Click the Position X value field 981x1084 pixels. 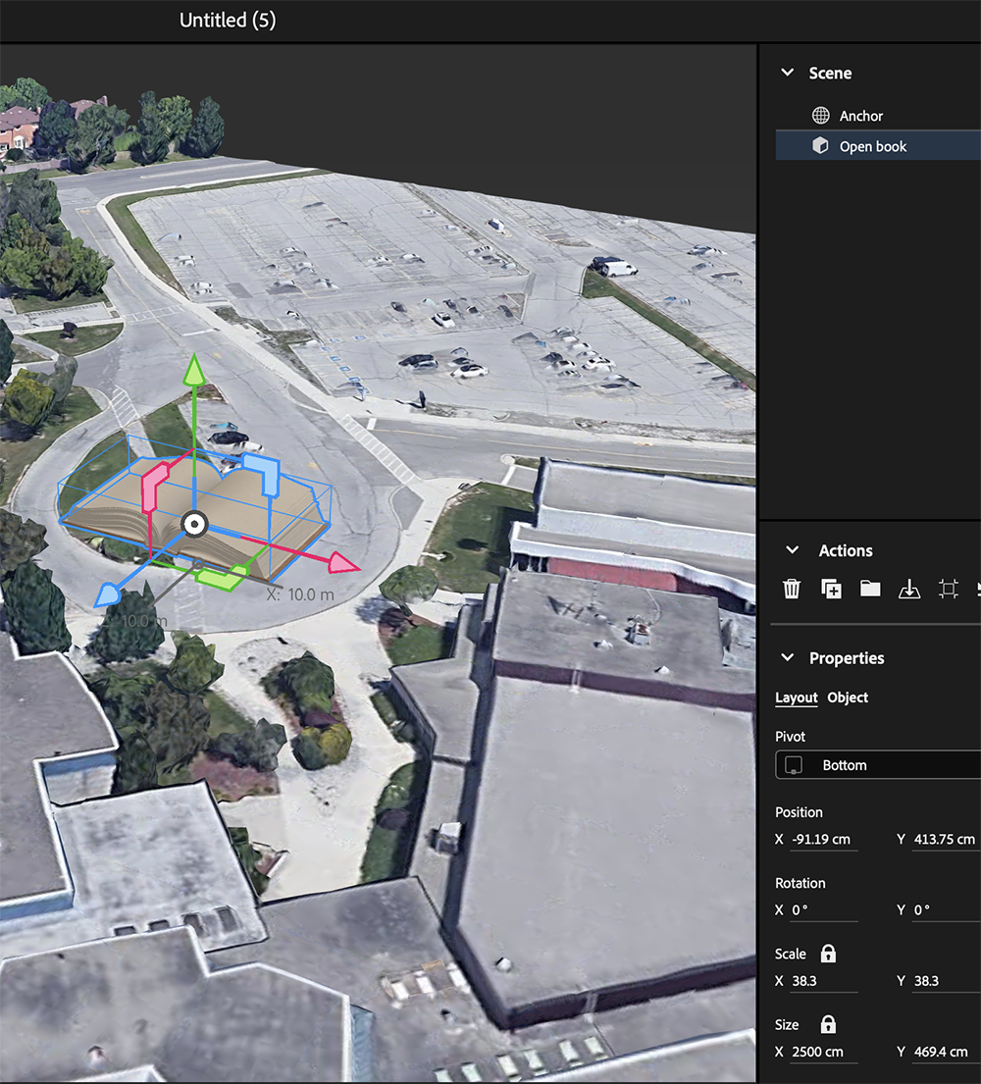[x=824, y=839]
